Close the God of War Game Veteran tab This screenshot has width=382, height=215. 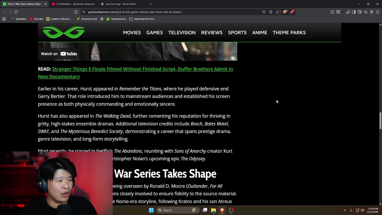[45, 4]
